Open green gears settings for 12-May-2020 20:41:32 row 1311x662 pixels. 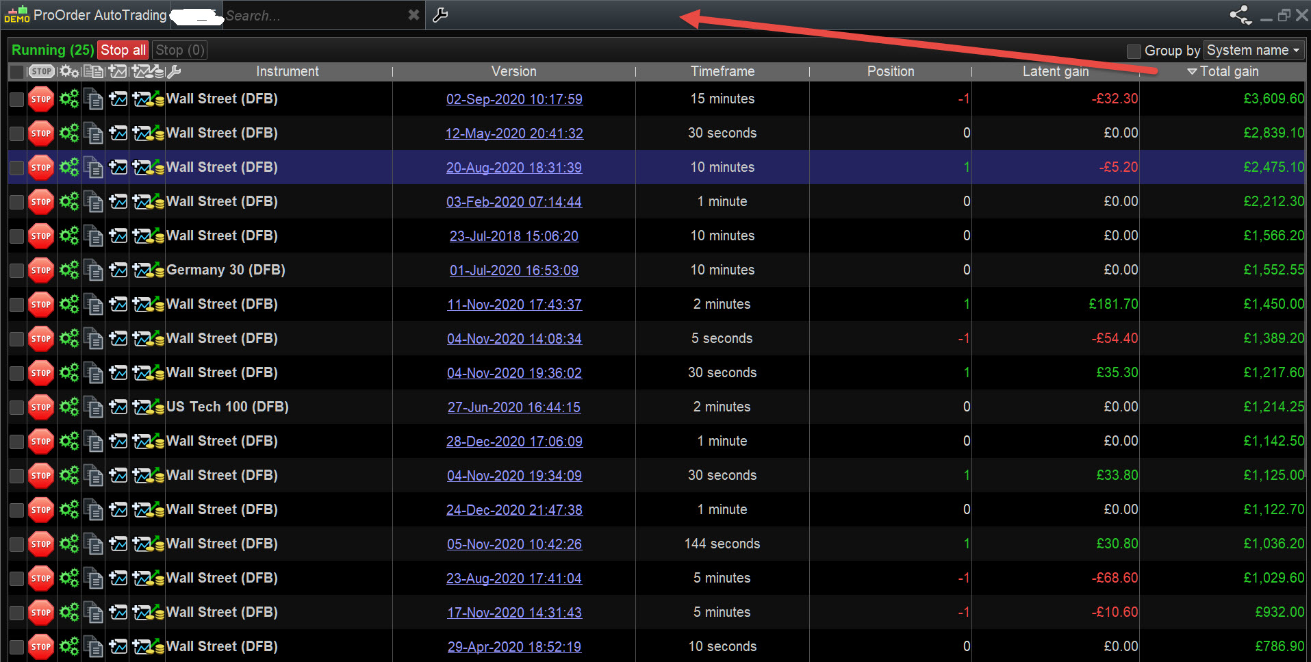tap(69, 133)
